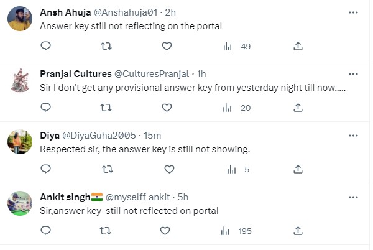View analytics for Ankit singh's tweet

coord(236,231)
